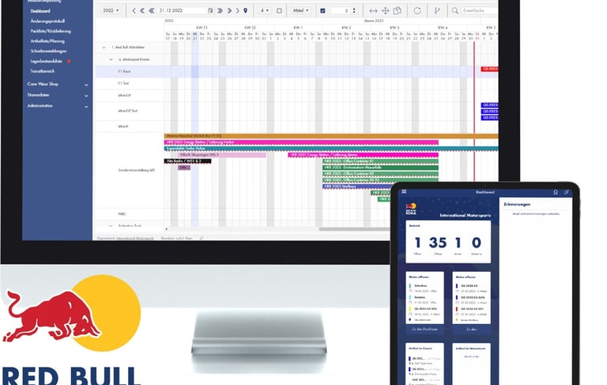This screenshot has width=607, height=385.
Task: Click the branch/dependency icon in the toolbar
Action: [x=437, y=11]
